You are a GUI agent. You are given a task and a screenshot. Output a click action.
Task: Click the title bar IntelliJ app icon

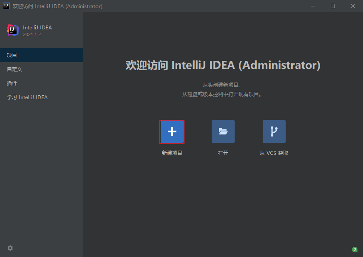[6, 6]
